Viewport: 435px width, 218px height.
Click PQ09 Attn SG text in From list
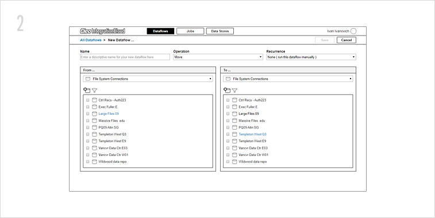pyautogui.click(x=109, y=127)
